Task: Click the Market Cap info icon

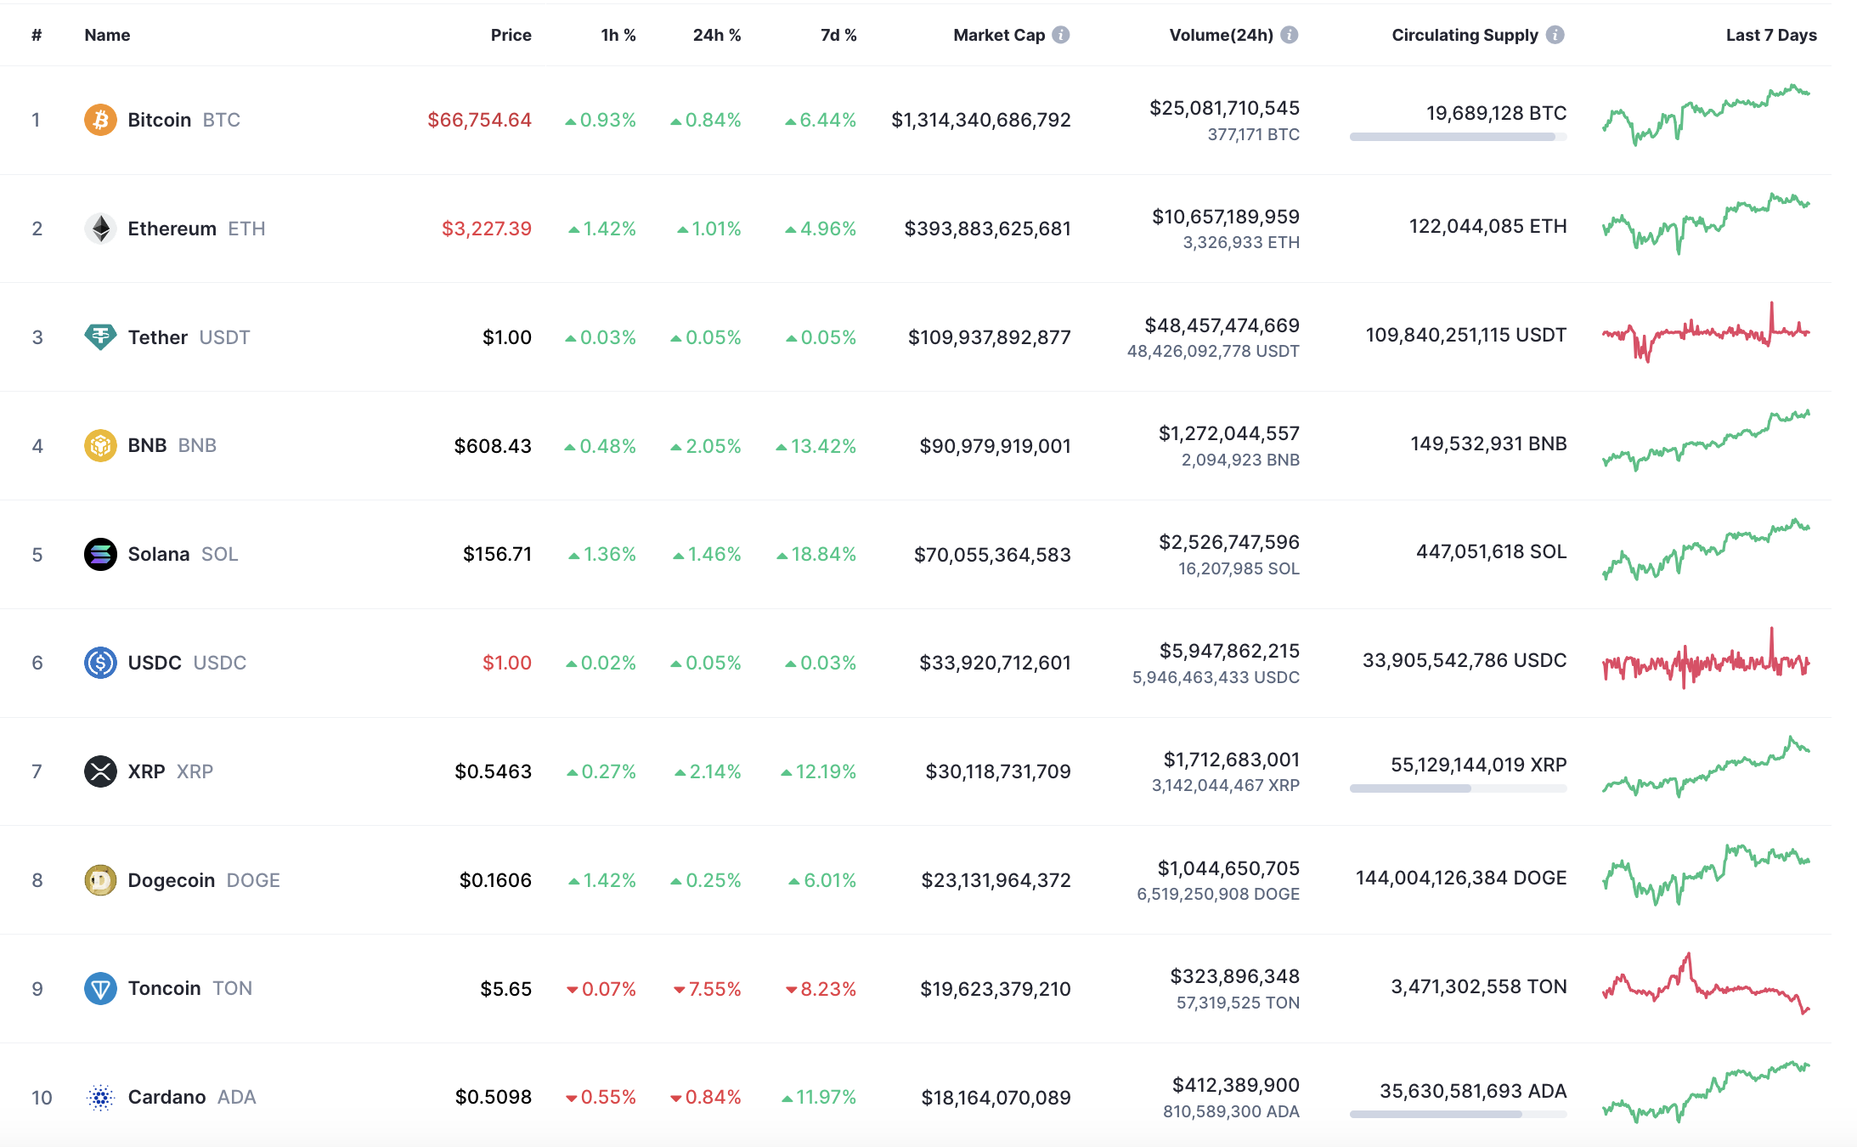Action: (1060, 35)
